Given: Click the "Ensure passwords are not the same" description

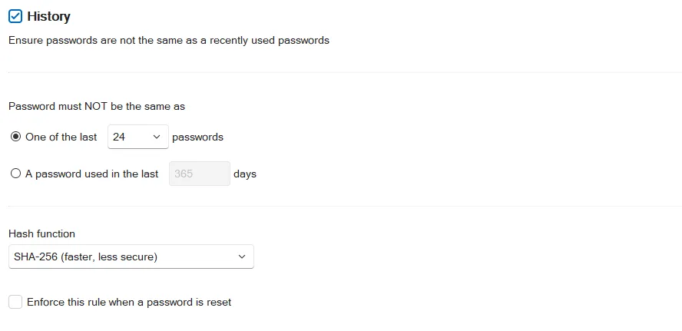Looking at the screenshot, I should point(169,41).
